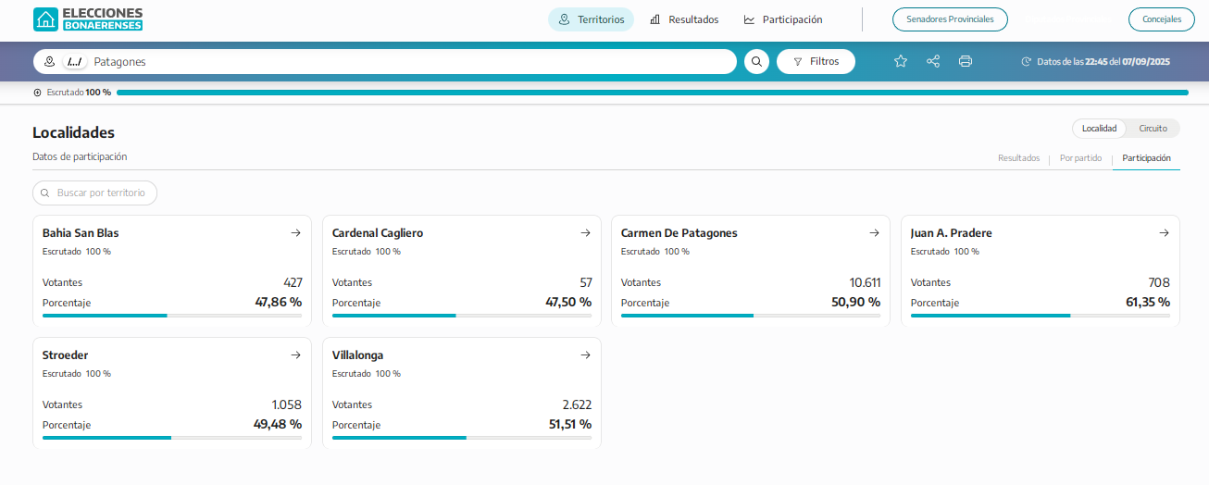Click the search magnifier button
Image resolution: width=1209 pixels, height=485 pixels.
(x=756, y=62)
